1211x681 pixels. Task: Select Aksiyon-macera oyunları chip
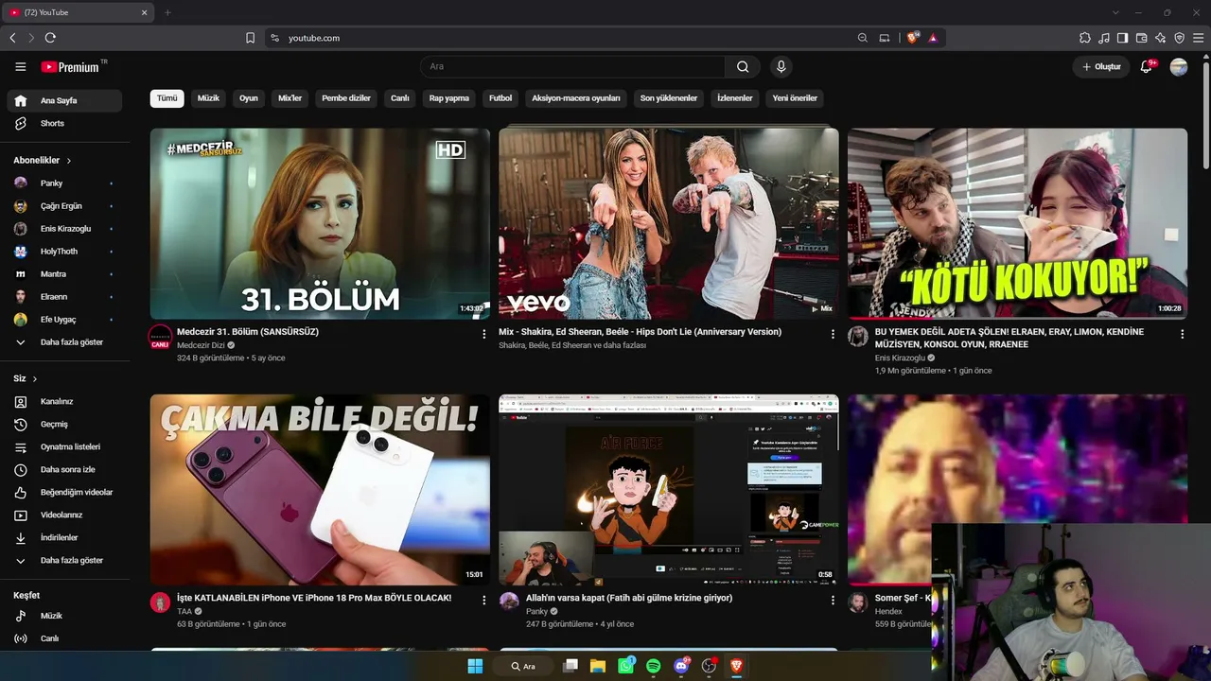[576, 98]
